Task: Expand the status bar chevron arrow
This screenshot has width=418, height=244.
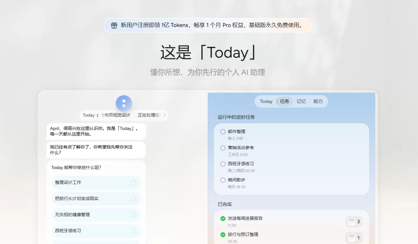Action: (x=164, y=115)
